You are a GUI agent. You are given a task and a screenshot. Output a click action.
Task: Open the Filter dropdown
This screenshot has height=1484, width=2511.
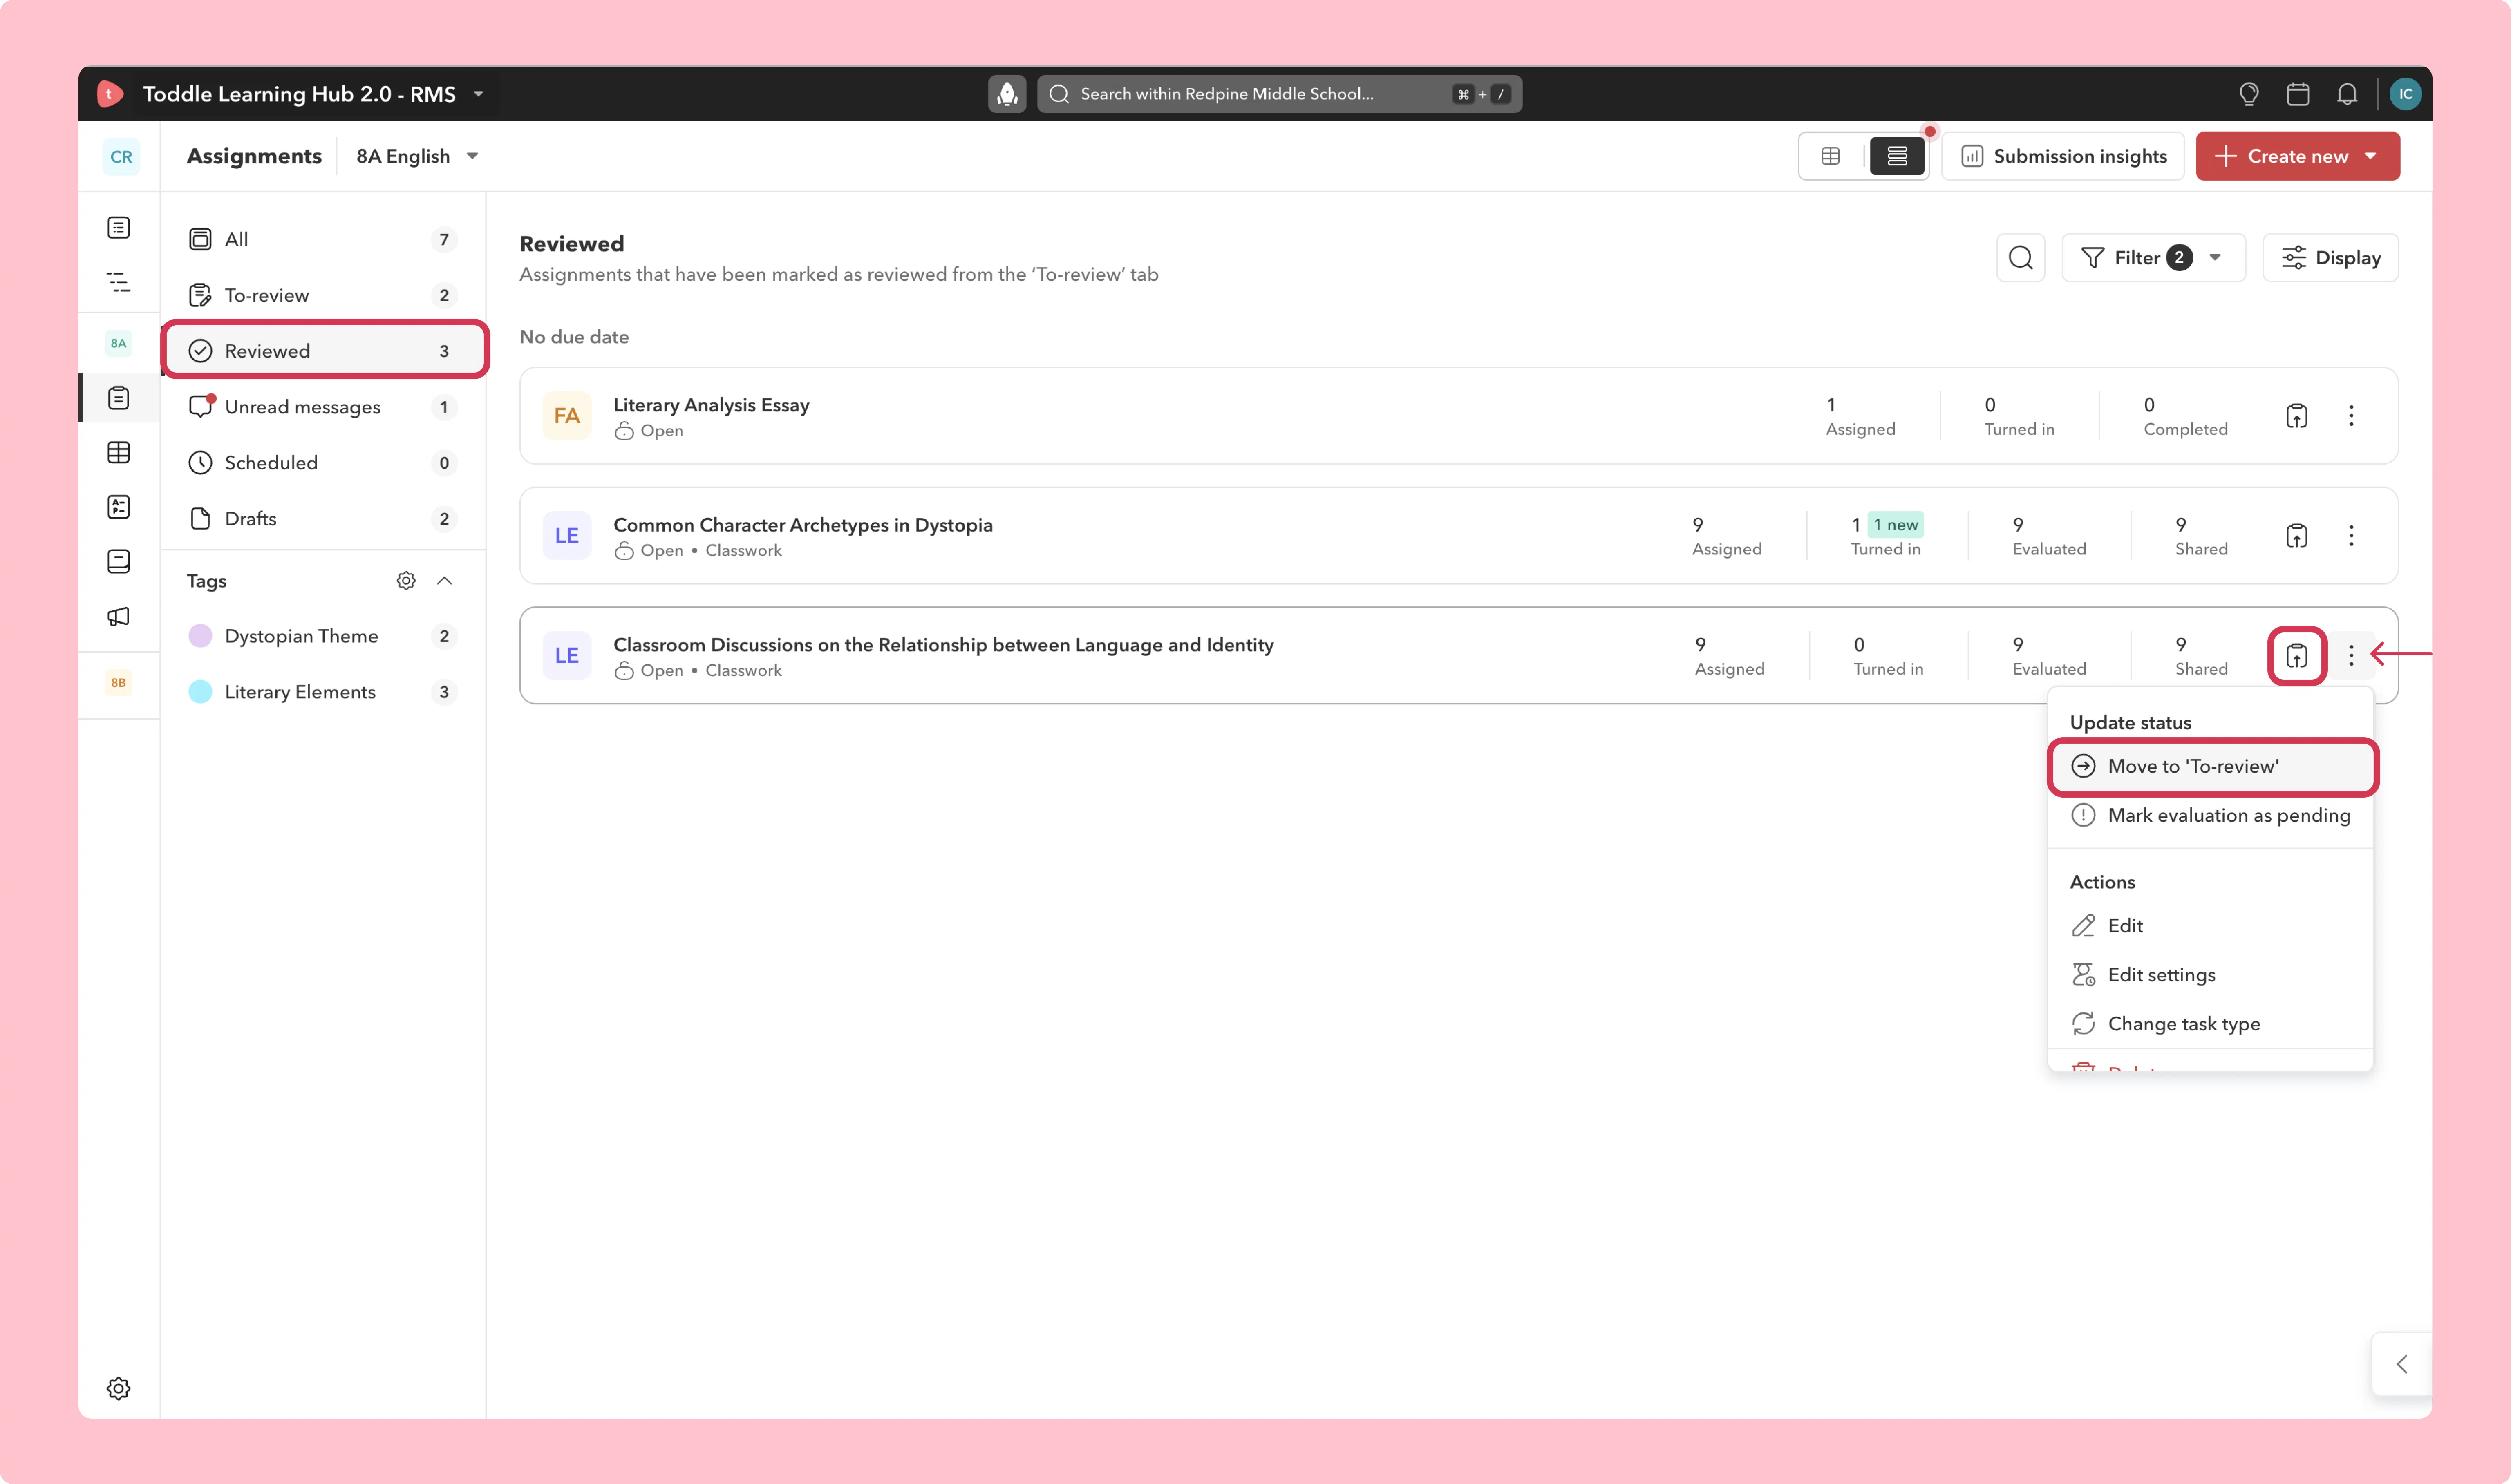tap(2153, 258)
